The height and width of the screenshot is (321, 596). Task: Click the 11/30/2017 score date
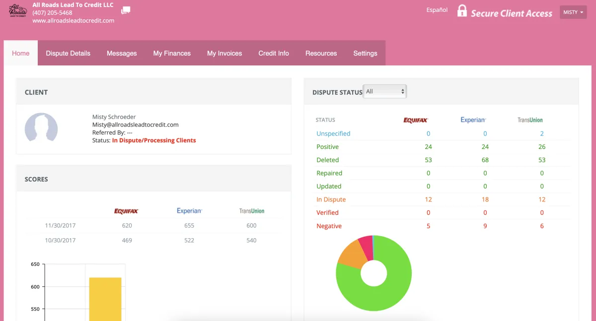pos(60,225)
